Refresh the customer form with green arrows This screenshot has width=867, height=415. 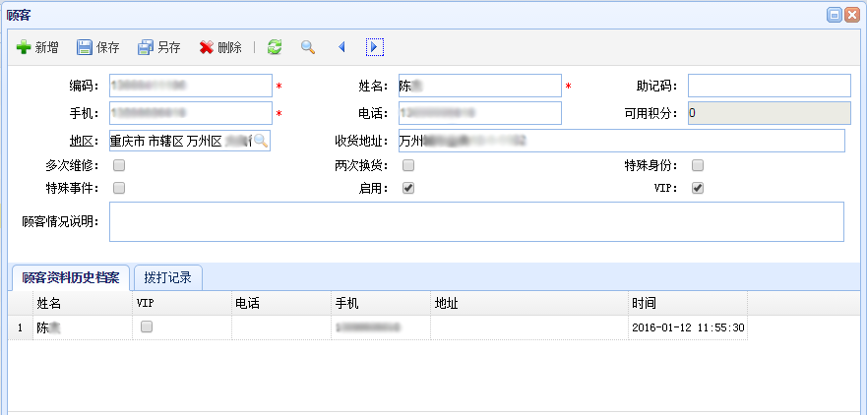pos(275,47)
